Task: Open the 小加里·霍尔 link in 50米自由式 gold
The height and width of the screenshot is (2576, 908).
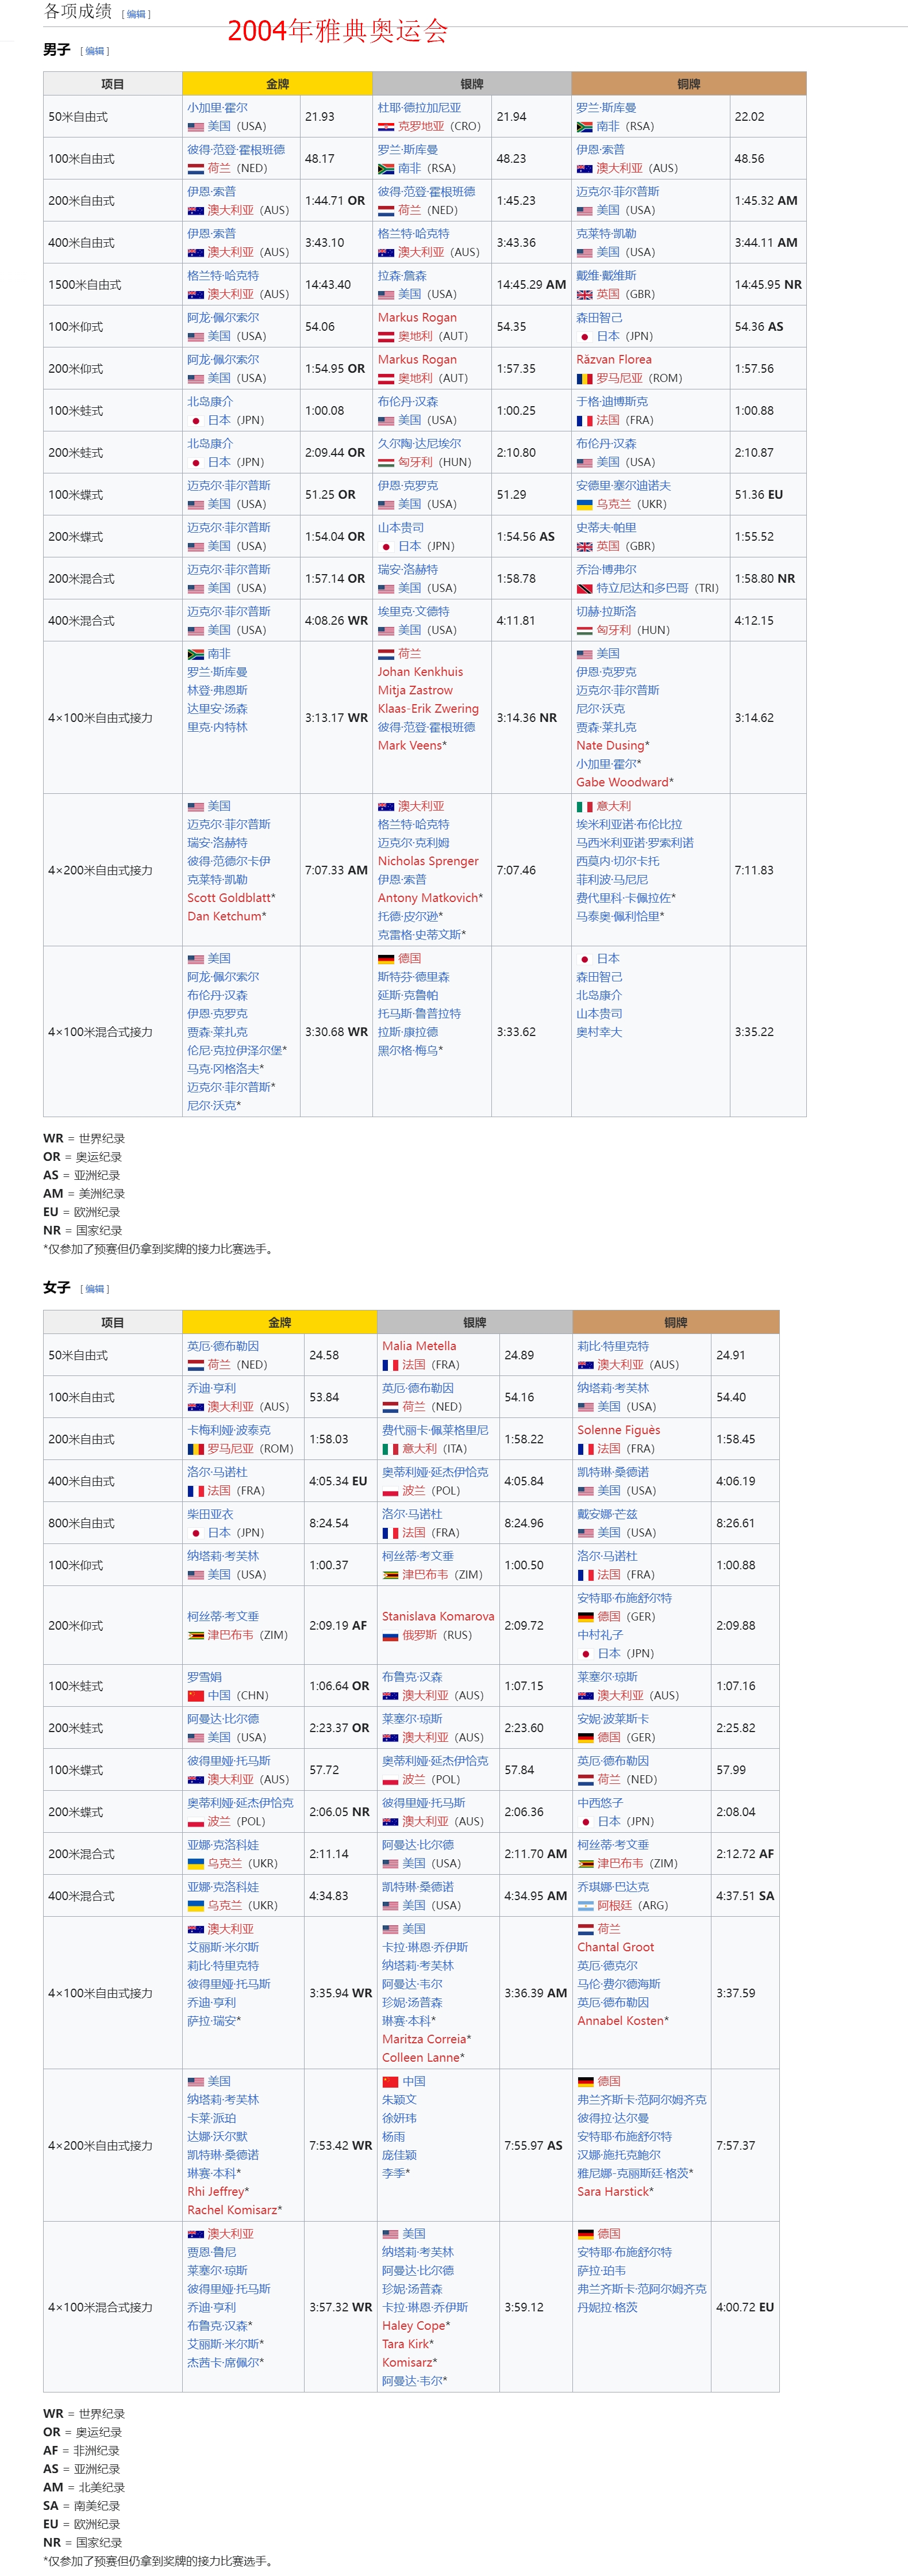Action: point(218,108)
